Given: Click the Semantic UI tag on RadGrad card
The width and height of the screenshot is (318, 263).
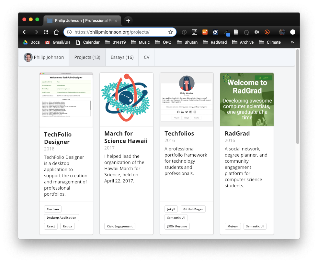Looking at the screenshot, I should 255,226.
